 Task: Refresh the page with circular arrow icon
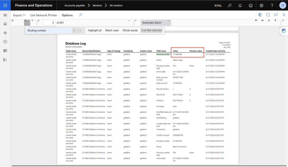[268, 15]
